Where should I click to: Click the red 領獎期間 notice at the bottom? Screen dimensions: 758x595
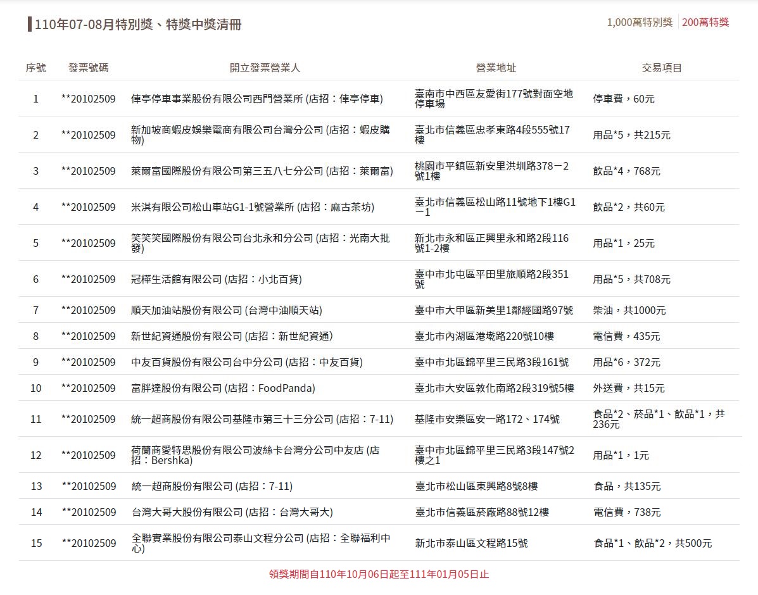(x=379, y=574)
